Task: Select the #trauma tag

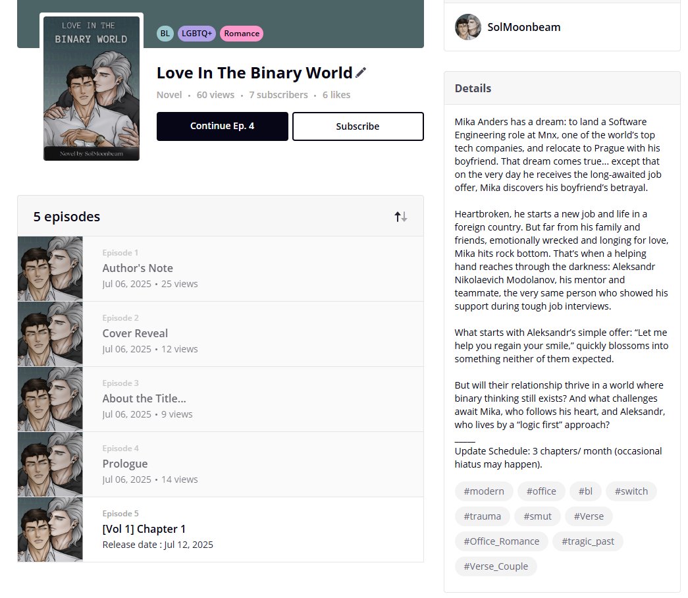Action: point(482,516)
